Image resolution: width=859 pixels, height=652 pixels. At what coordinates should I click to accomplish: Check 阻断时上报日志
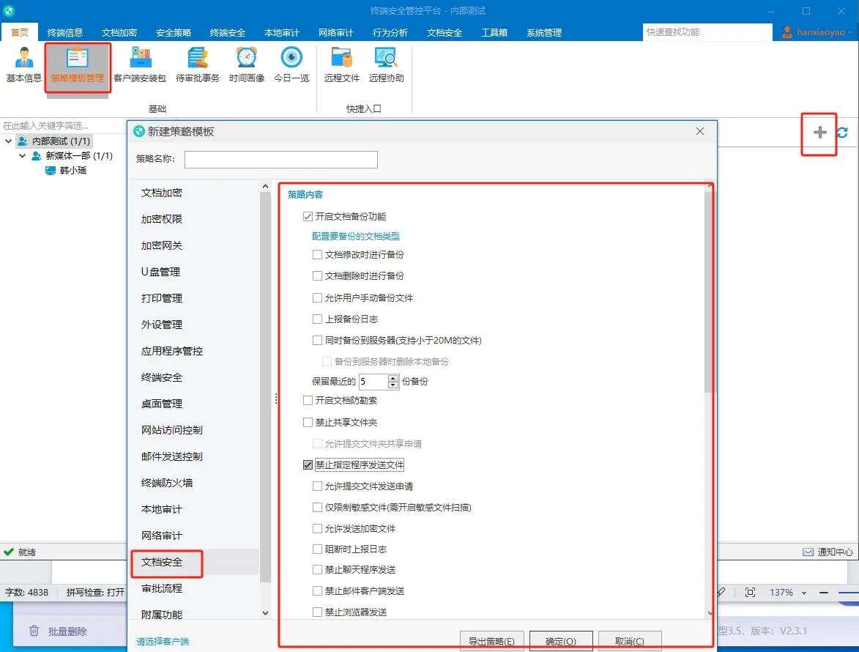tap(317, 549)
